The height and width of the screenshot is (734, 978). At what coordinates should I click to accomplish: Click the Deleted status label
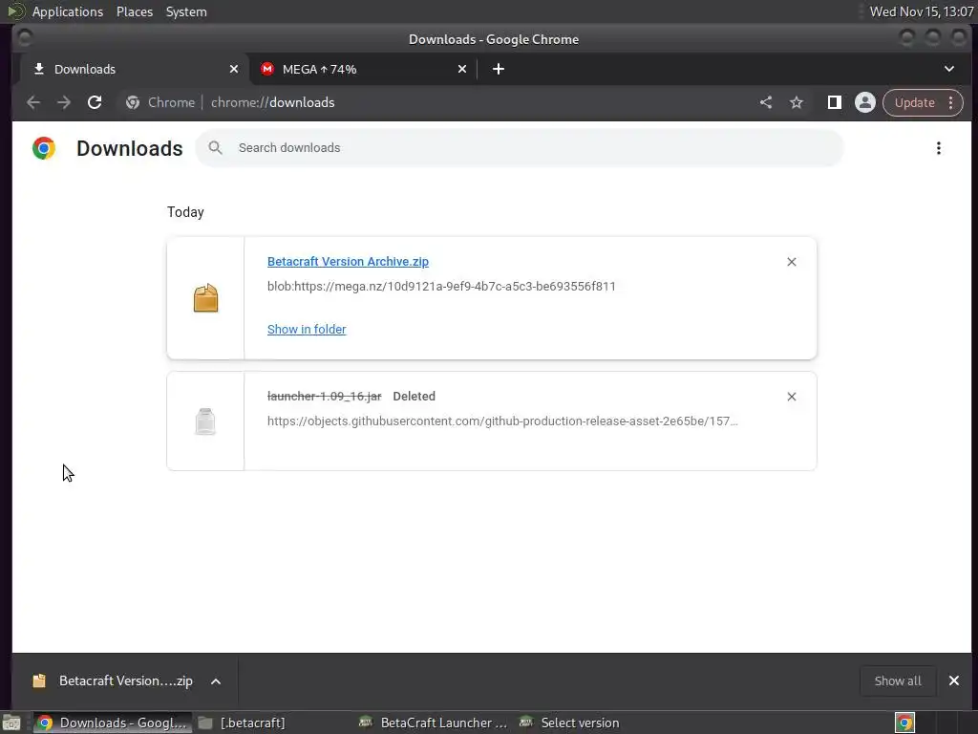(x=415, y=397)
